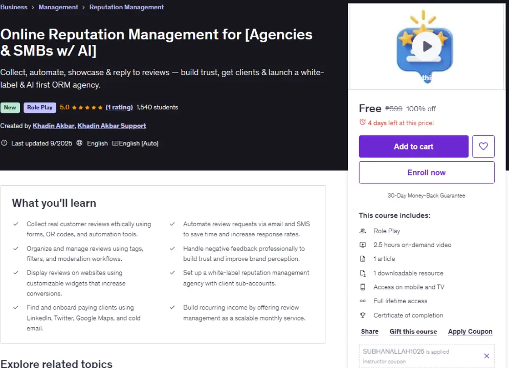The image size is (509, 368).
Task: Click the Certificate of completion text
Action: [408, 315]
